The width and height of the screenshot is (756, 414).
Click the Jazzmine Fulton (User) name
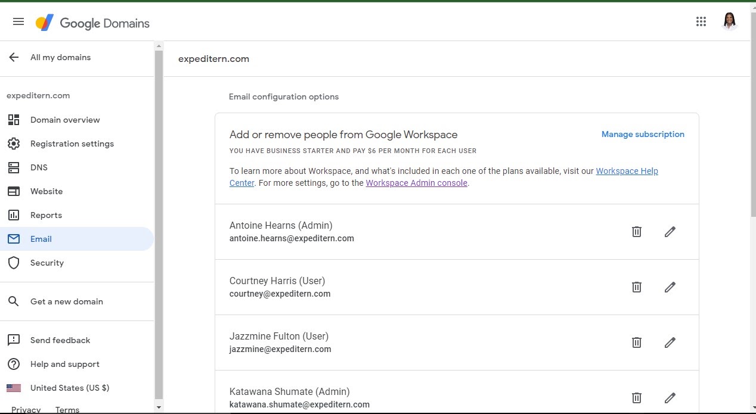[279, 336]
